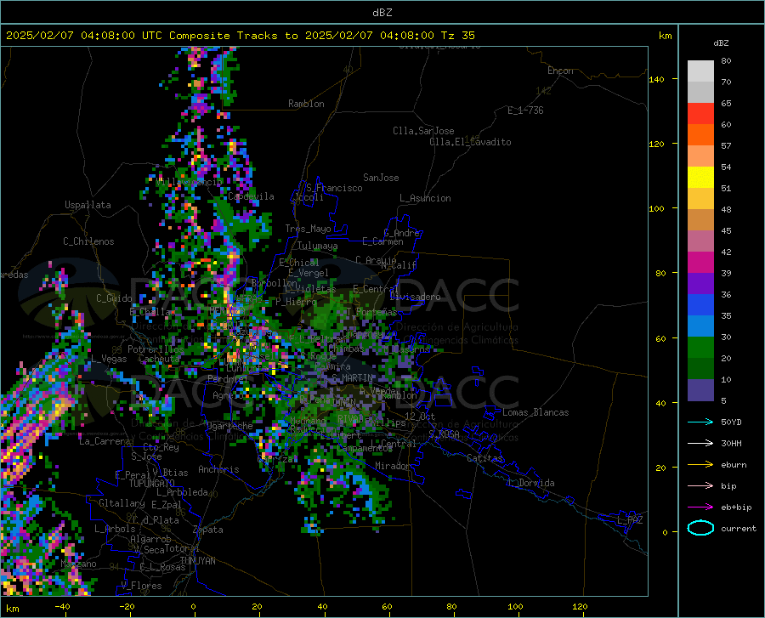Click the 'C_Guido' place label

[x=114, y=298]
